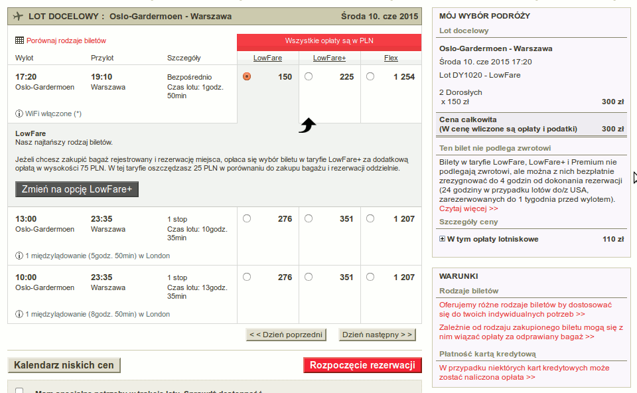Screen dimensions: 637x393
Task: Click Czas lotu: 13godz. 35min text
Action: [198, 292]
